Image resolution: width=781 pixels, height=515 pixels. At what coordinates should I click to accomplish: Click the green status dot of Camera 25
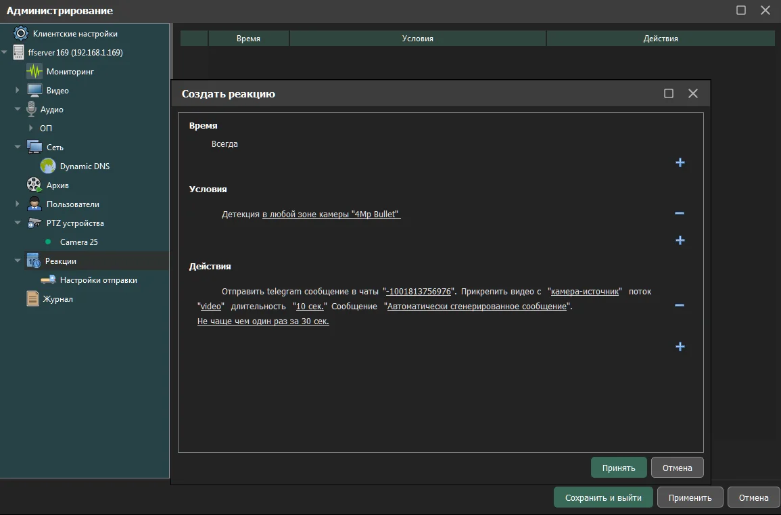(x=48, y=242)
